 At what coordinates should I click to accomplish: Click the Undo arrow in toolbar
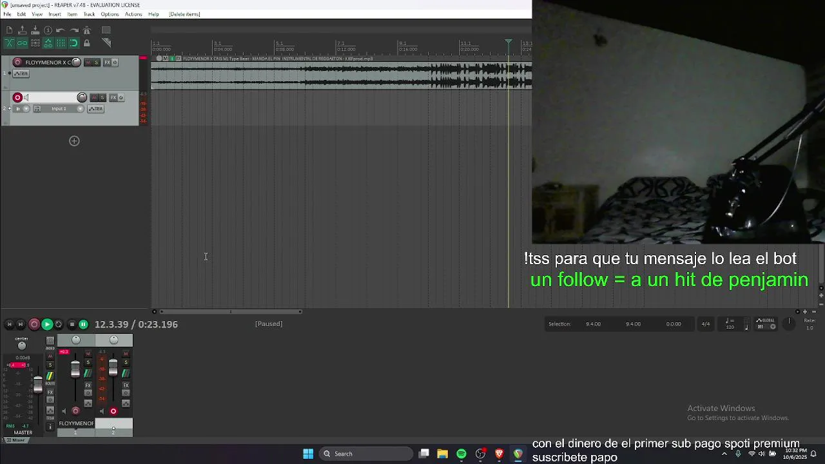pos(61,30)
